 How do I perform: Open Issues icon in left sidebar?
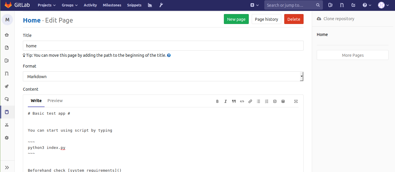point(7,61)
